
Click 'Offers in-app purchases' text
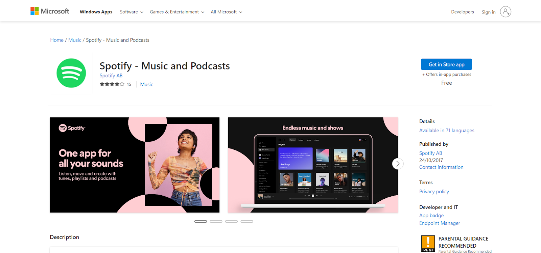(x=447, y=75)
